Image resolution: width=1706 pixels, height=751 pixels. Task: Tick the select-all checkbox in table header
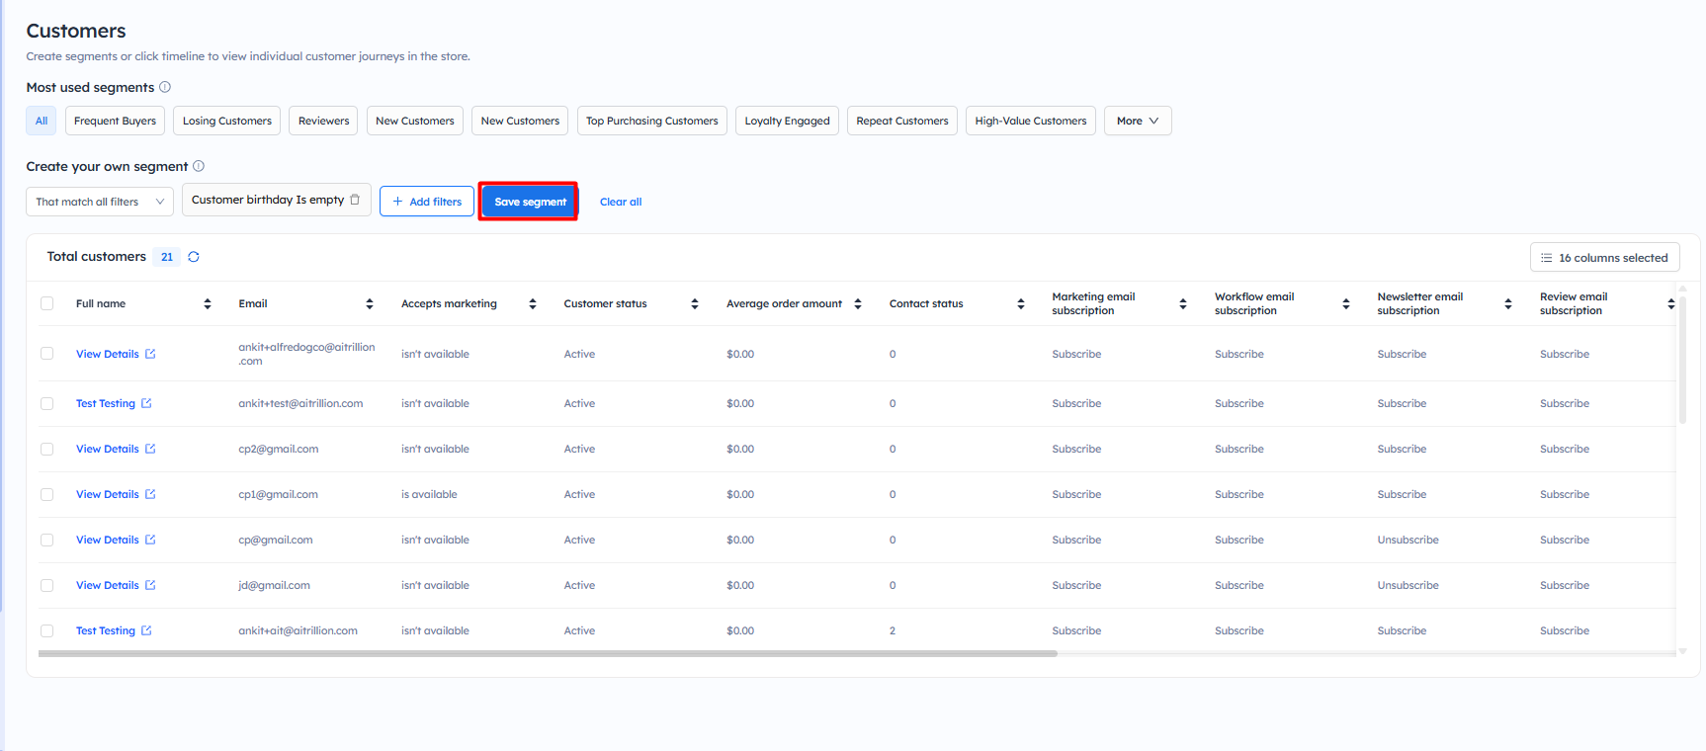pyautogui.click(x=47, y=303)
